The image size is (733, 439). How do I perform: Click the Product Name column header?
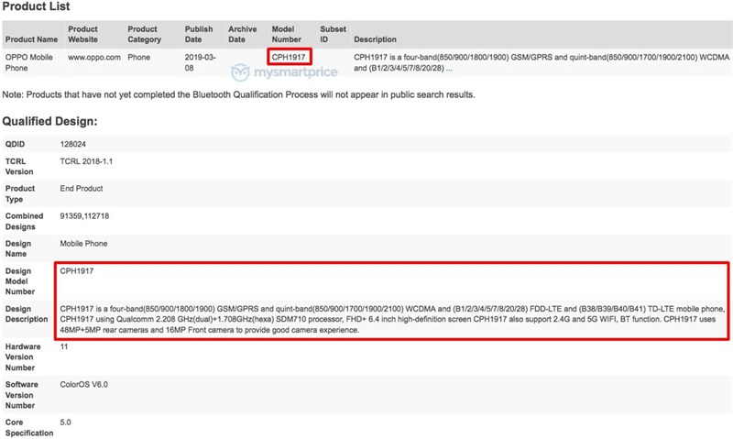(31, 39)
